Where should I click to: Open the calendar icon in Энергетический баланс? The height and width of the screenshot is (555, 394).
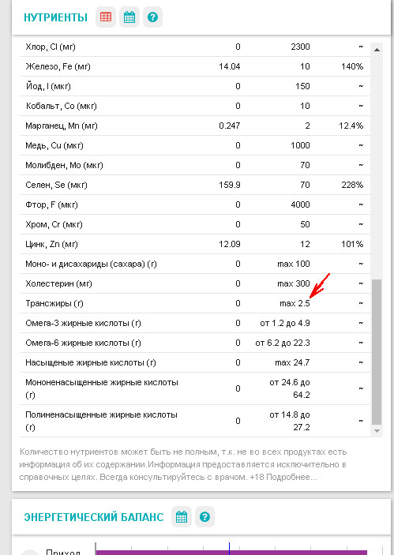coord(182,517)
